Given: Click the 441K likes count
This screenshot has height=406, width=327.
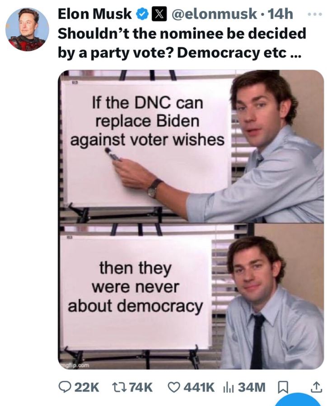Looking at the screenshot, I should point(199,387).
